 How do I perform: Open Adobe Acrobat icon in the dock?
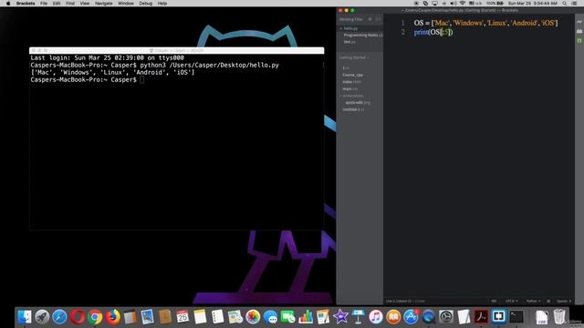click(481, 317)
